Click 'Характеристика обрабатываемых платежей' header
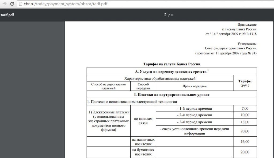 160,78
